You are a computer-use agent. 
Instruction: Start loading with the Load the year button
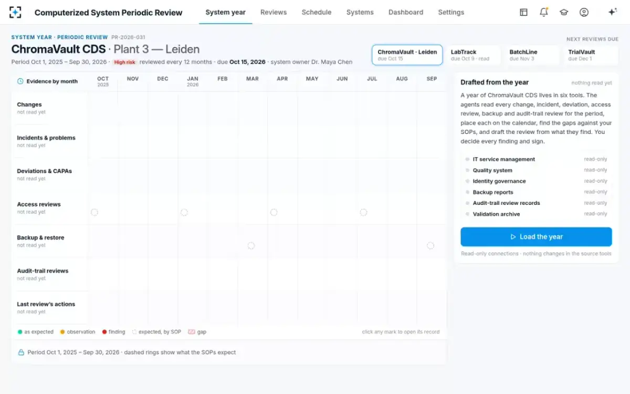[536, 237]
